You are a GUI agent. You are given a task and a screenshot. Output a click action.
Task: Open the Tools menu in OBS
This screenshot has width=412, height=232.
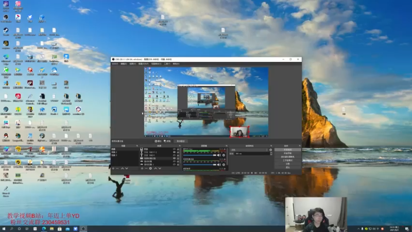click(167, 63)
